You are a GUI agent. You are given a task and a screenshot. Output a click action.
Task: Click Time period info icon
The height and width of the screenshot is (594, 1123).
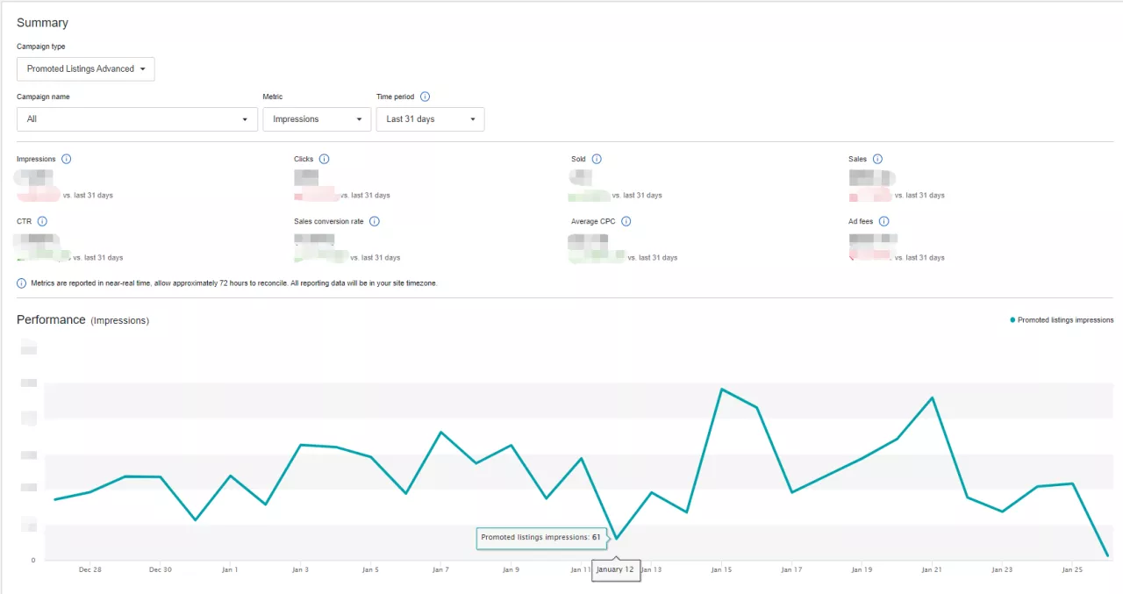[426, 97]
